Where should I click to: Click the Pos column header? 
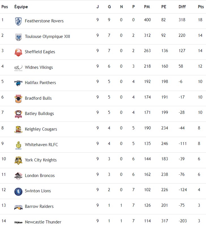[5, 7]
